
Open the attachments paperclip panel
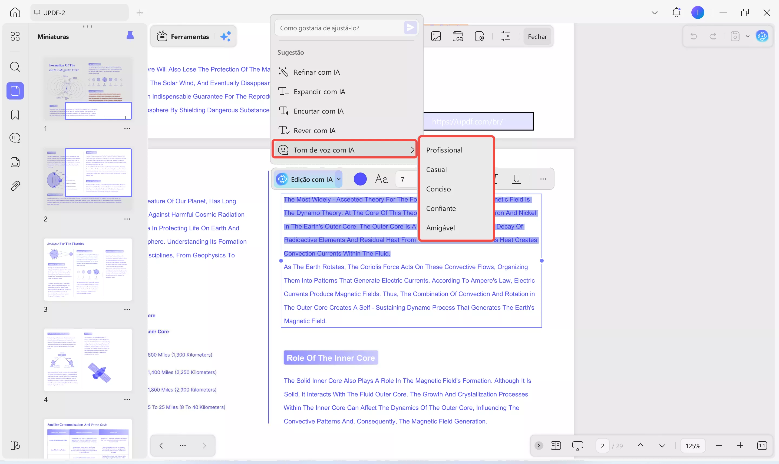point(15,186)
